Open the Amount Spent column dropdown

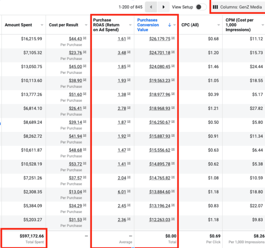42,25
